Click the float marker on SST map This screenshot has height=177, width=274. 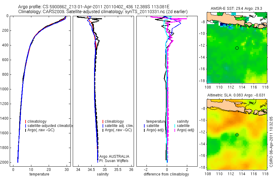point(237,48)
